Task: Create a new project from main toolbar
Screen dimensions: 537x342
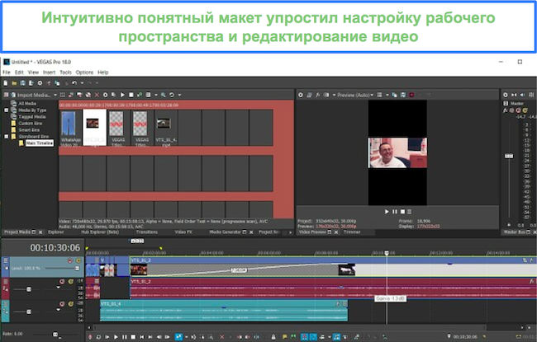Action: [x=6, y=83]
